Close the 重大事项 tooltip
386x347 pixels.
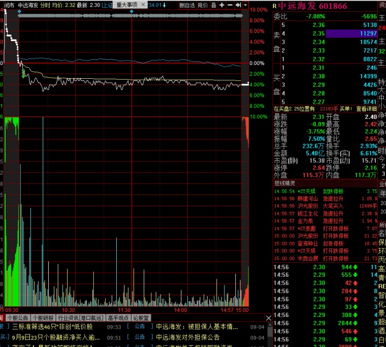coord(143,5)
